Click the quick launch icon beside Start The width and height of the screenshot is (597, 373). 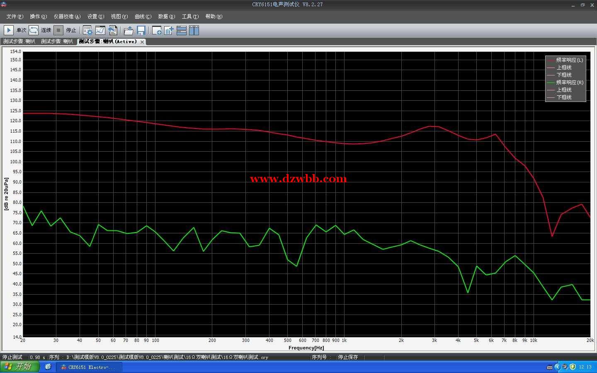tap(48, 367)
